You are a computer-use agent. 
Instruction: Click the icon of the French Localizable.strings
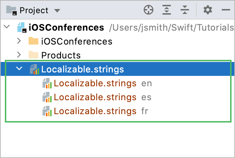coord(47,111)
